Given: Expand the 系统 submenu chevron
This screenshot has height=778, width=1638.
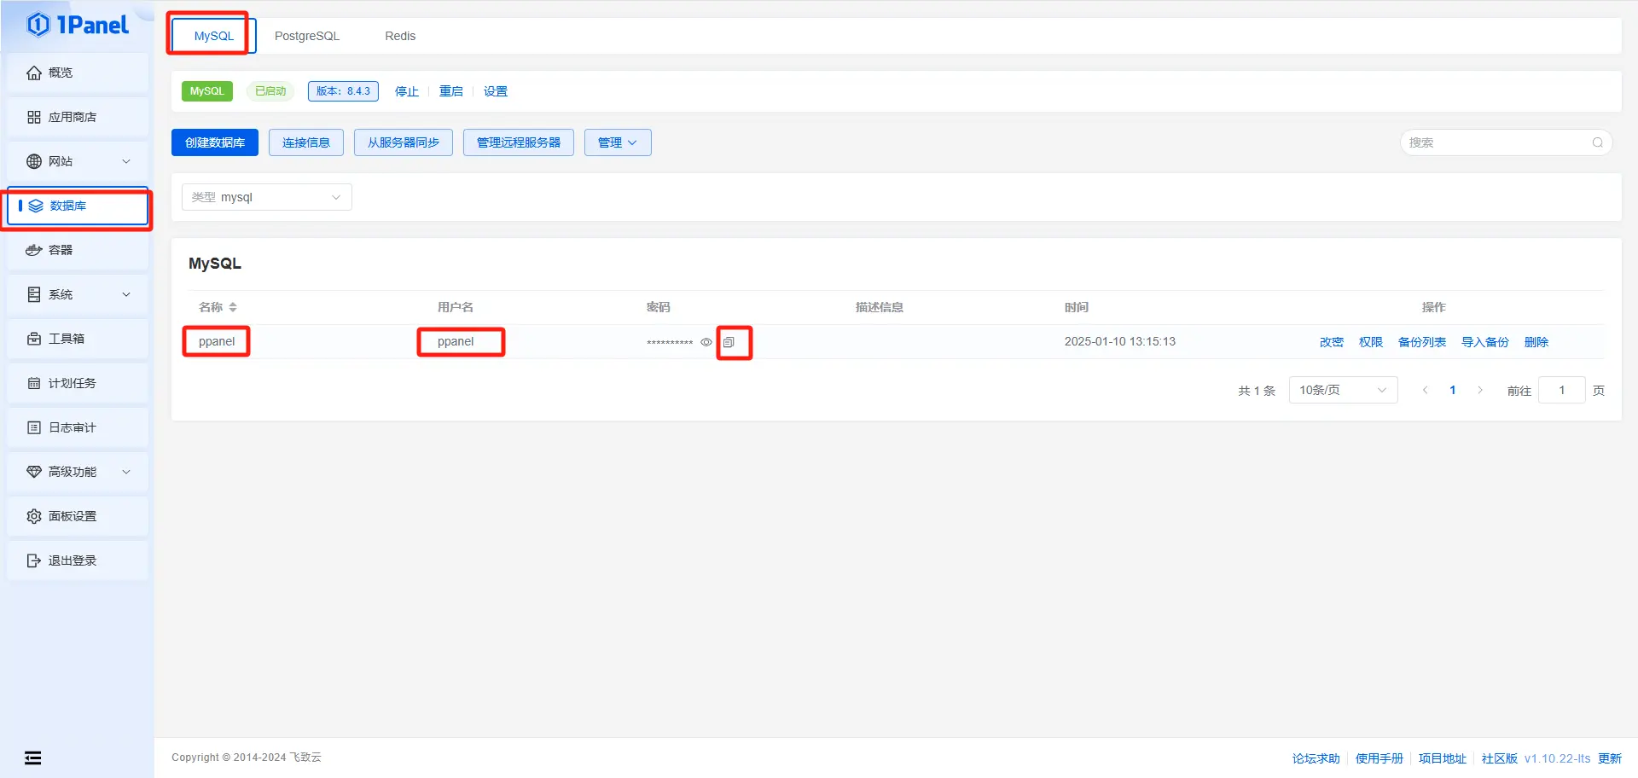Looking at the screenshot, I should click(x=126, y=294).
